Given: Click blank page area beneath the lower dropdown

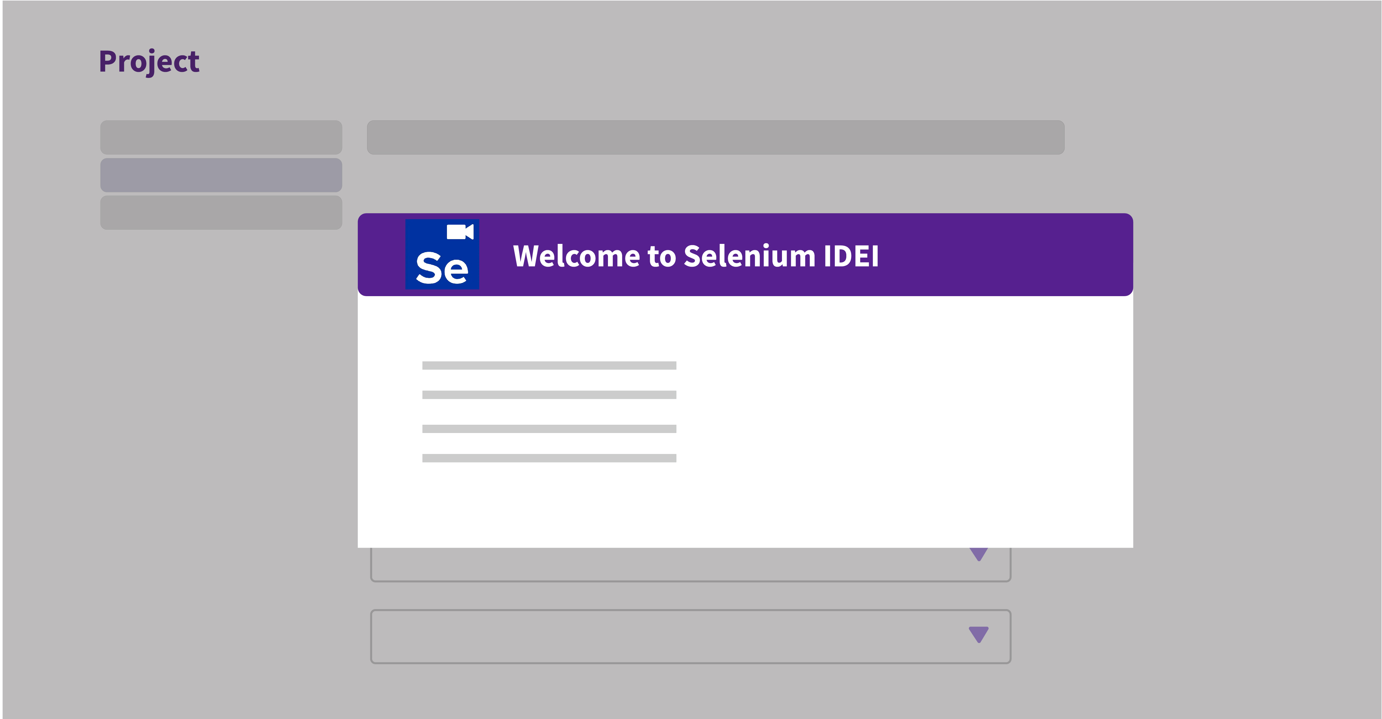Looking at the screenshot, I should pos(690,692).
